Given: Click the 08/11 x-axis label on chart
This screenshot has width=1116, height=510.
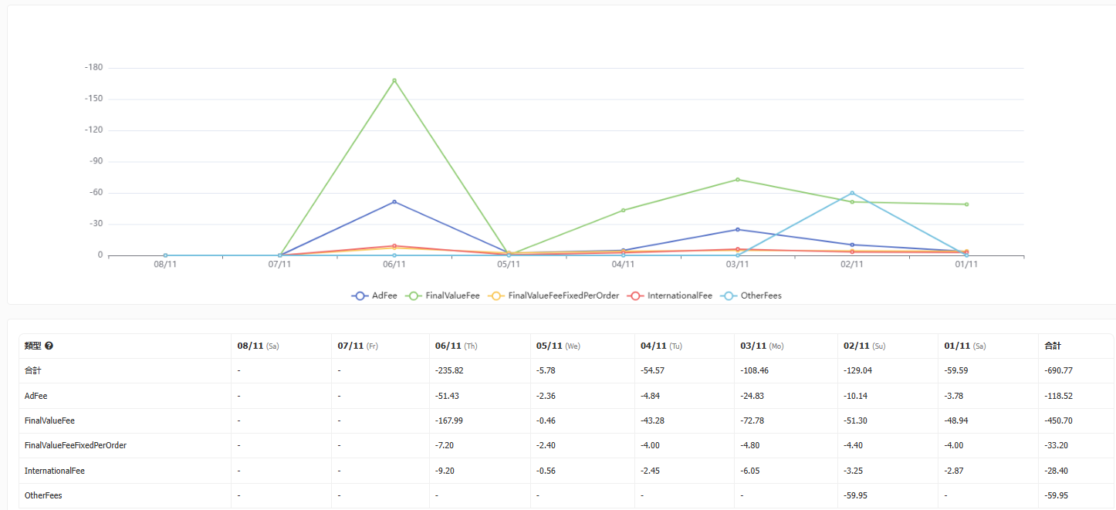Looking at the screenshot, I should [165, 265].
